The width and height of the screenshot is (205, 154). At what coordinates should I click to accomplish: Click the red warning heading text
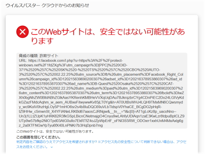coord(108,36)
